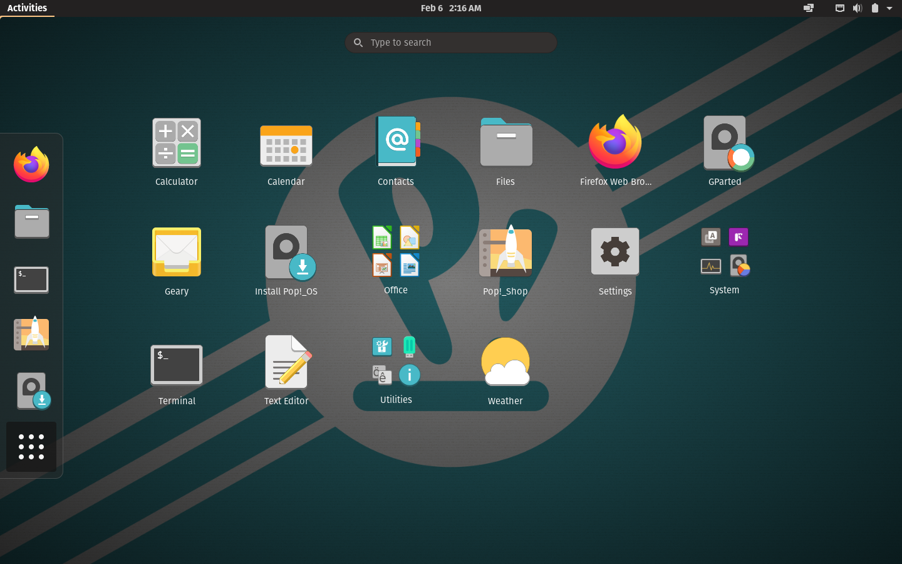Screen dimensions: 902x564
Task: Open the Calculator app
Action: click(x=176, y=143)
